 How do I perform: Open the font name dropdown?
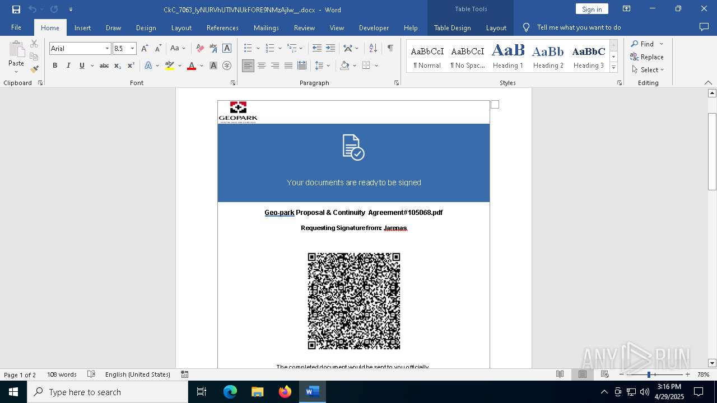pos(107,49)
